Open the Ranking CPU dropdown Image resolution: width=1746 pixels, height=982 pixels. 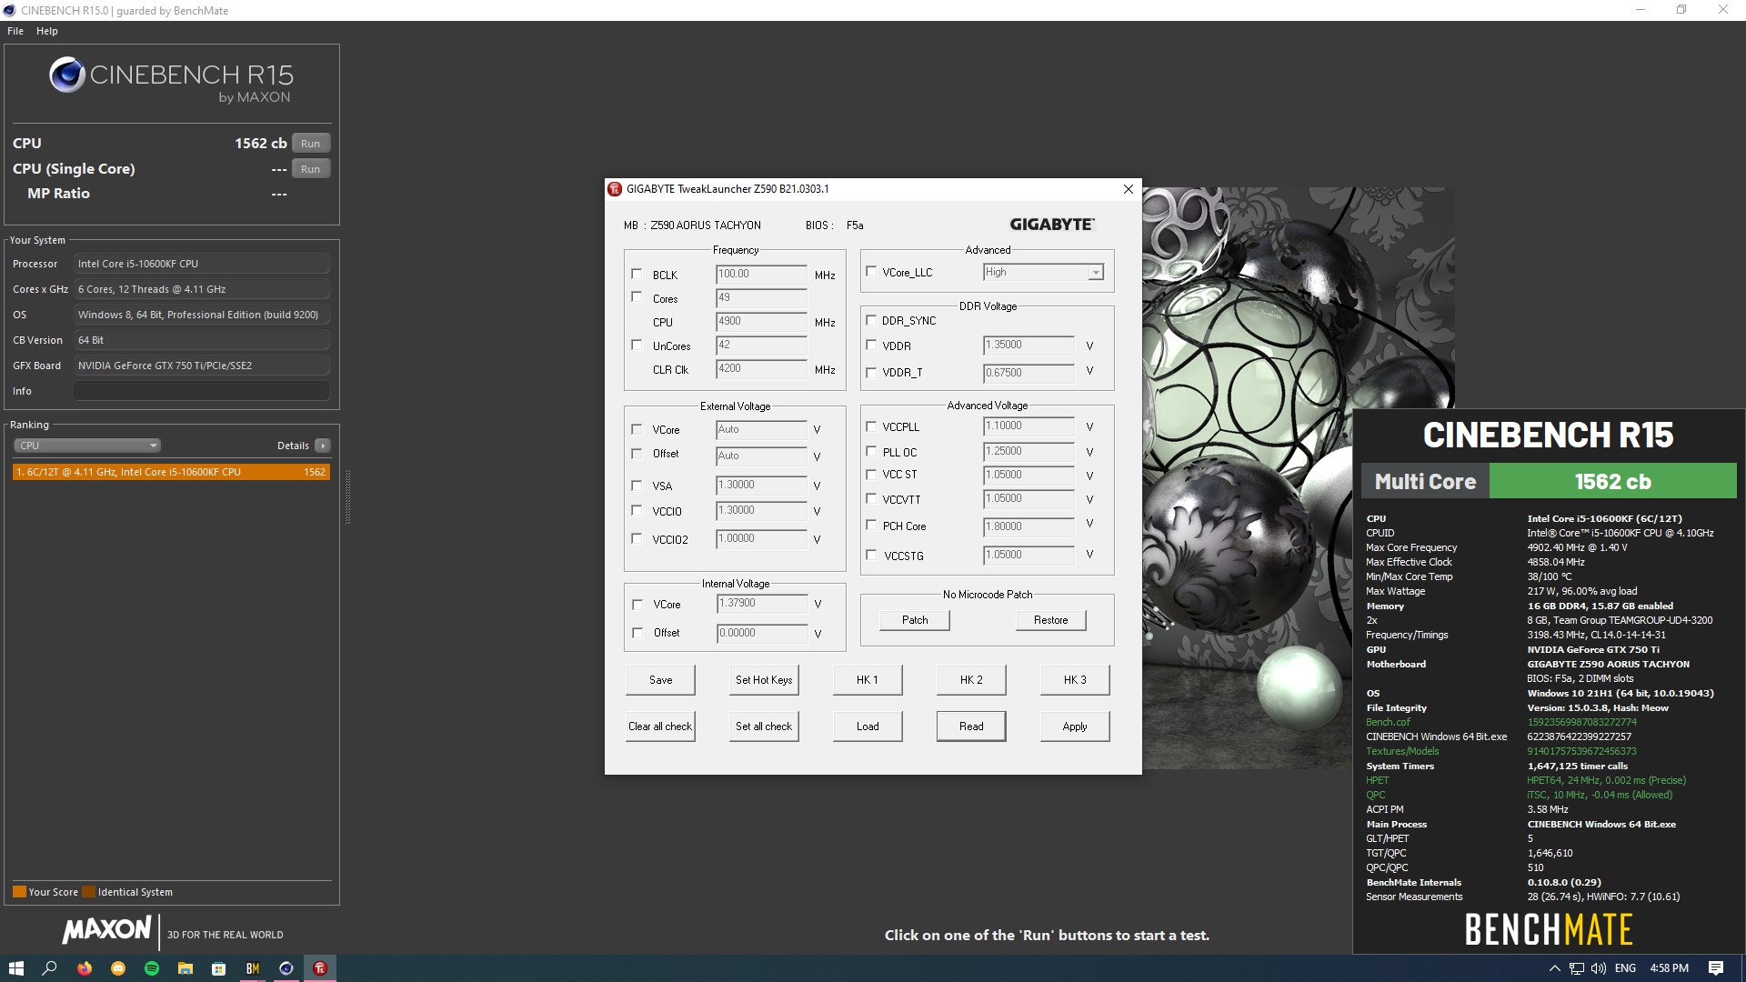[87, 446]
